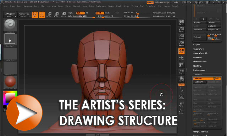Image resolution: width=227 pixels, height=136 pixels.
Task: Select the Move transform icon in top toolbar
Action: coord(49,15)
